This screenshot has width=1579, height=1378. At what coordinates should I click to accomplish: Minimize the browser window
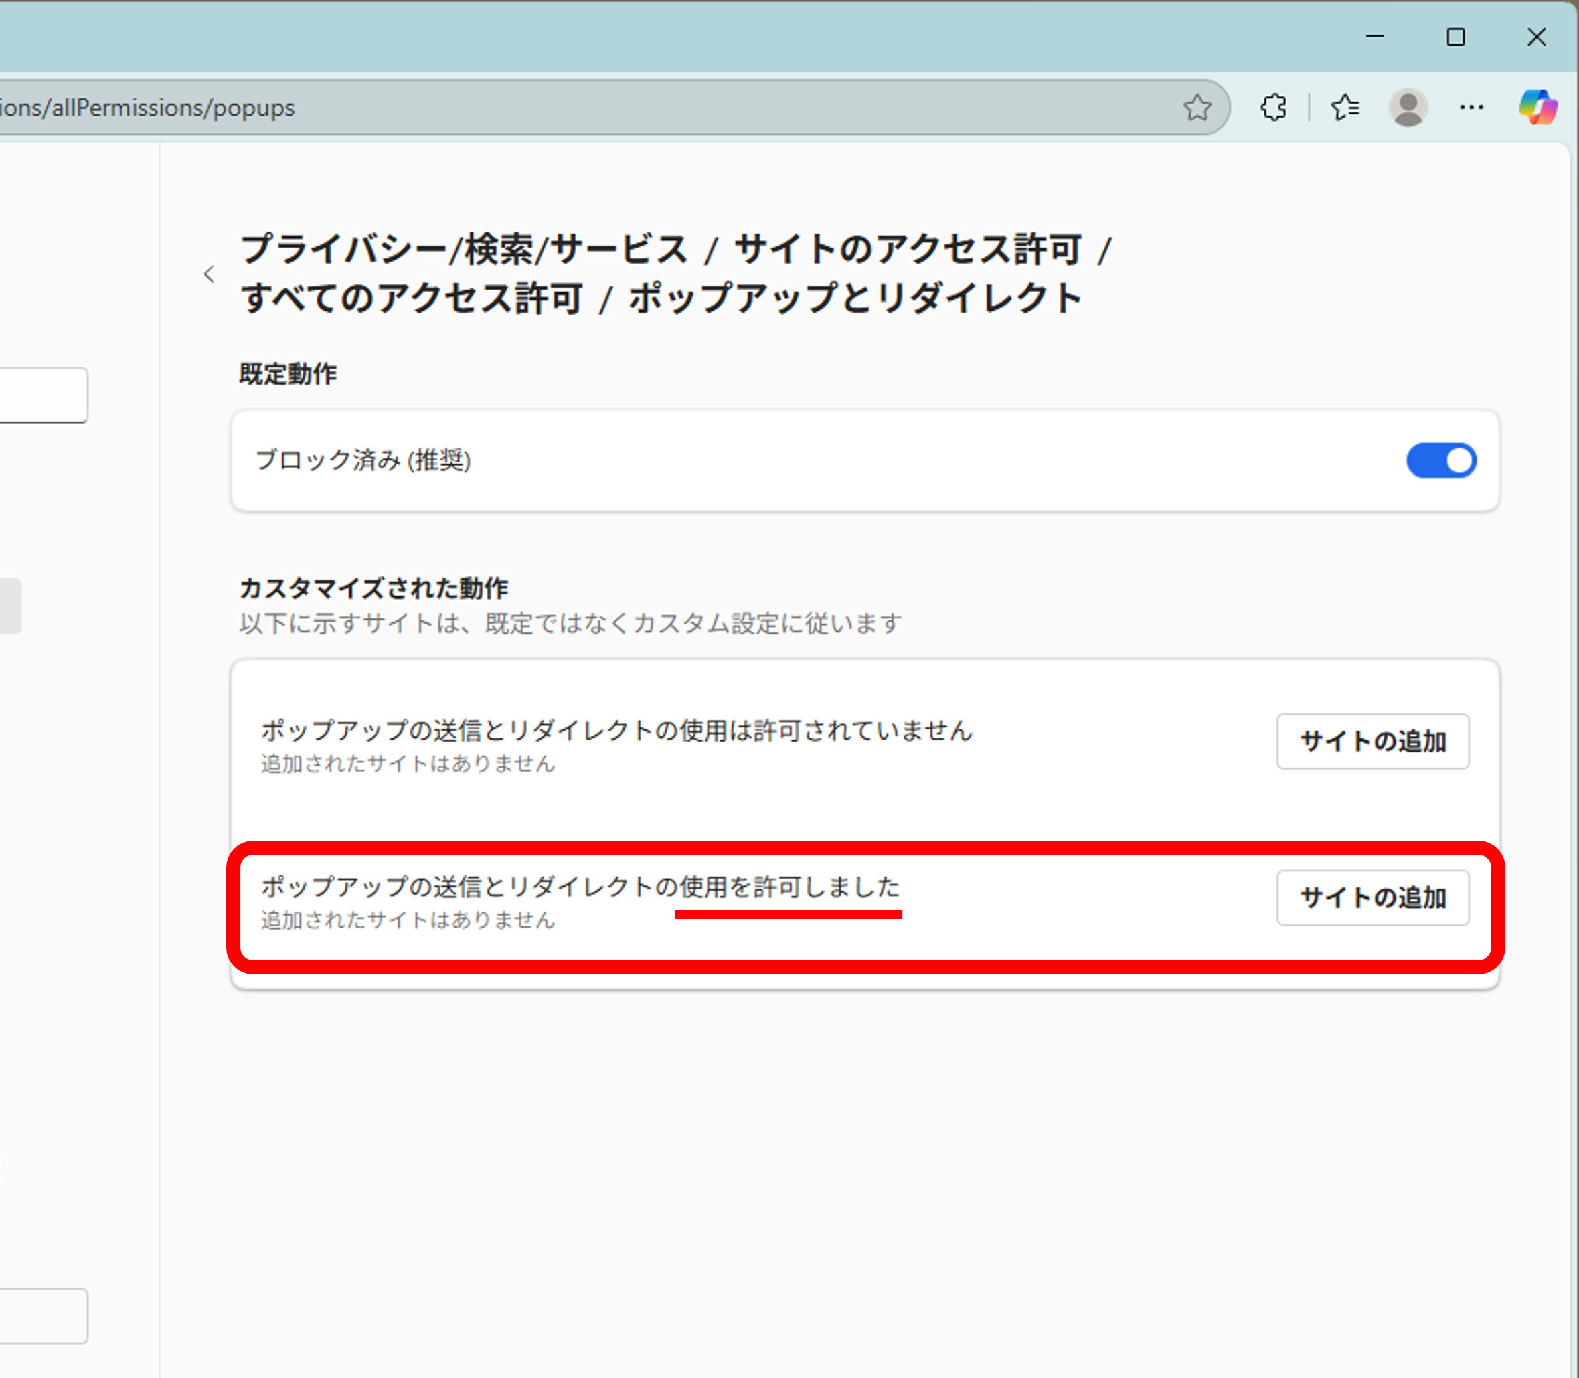coord(1374,37)
